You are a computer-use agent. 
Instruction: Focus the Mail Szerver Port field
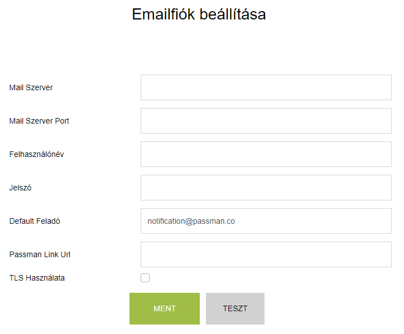tap(266, 121)
